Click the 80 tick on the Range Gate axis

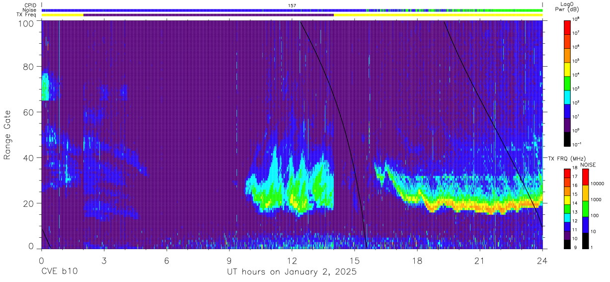pos(29,66)
